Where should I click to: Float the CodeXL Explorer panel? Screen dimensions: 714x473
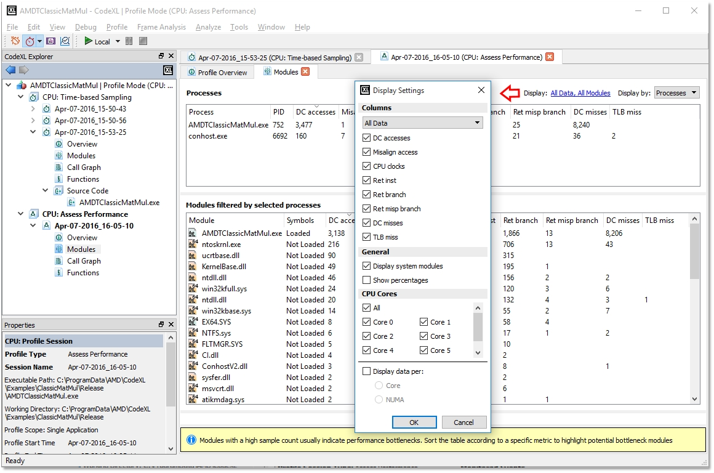click(161, 56)
